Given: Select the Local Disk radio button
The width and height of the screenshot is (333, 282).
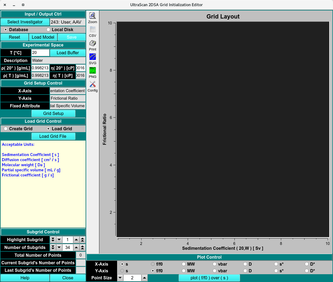Looking at the screenshot, I should [x=48, y=30].
